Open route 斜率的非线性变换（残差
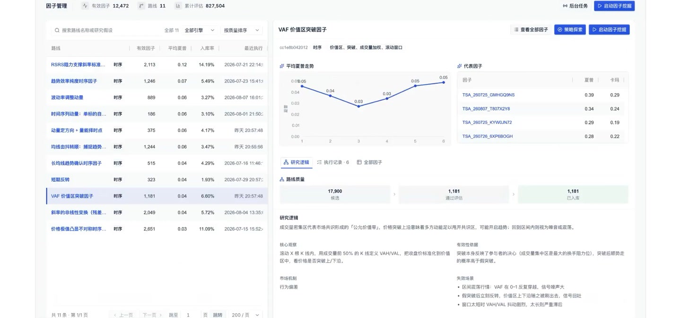Screen dimensions: 681x318 click(79, 212)
